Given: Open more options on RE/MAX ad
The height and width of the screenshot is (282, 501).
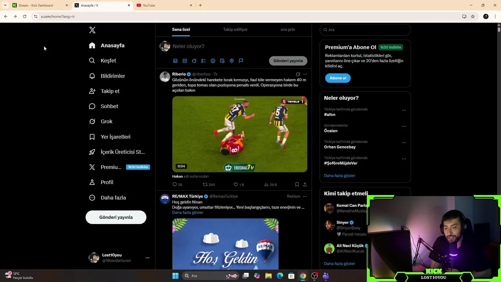Looking at the screenshot, I should 305,196.
